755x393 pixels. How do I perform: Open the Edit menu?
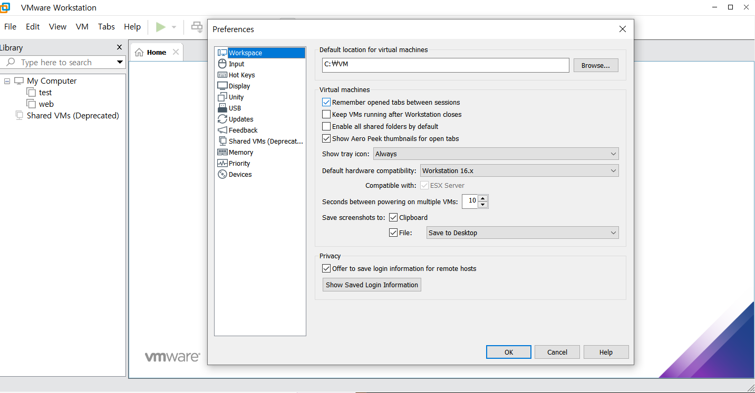click(33, 27)
